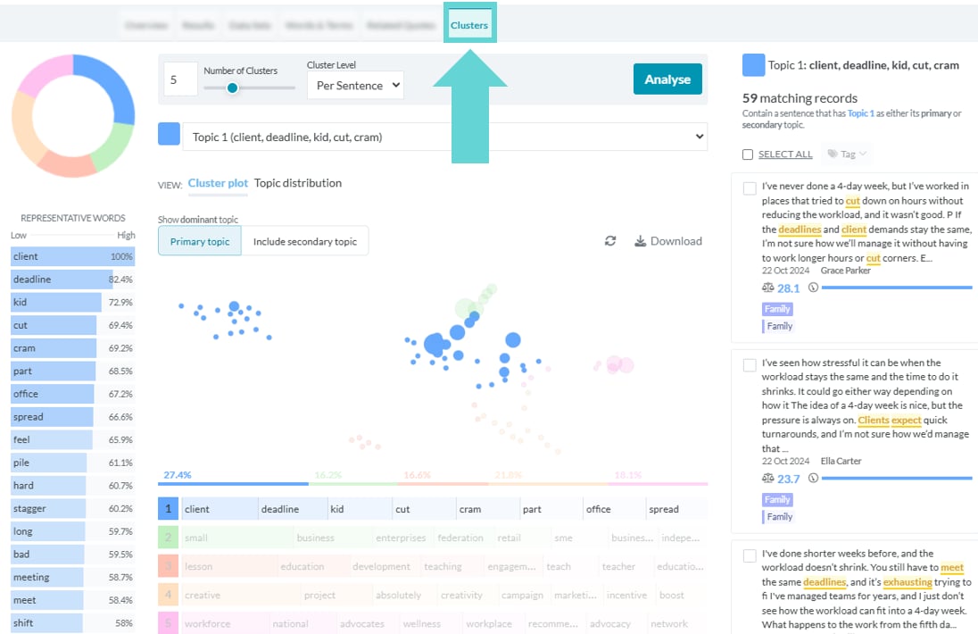Click the 'spread' word in topic 1 row
This screenshot has height=634, width=978.
click(664, 509)
